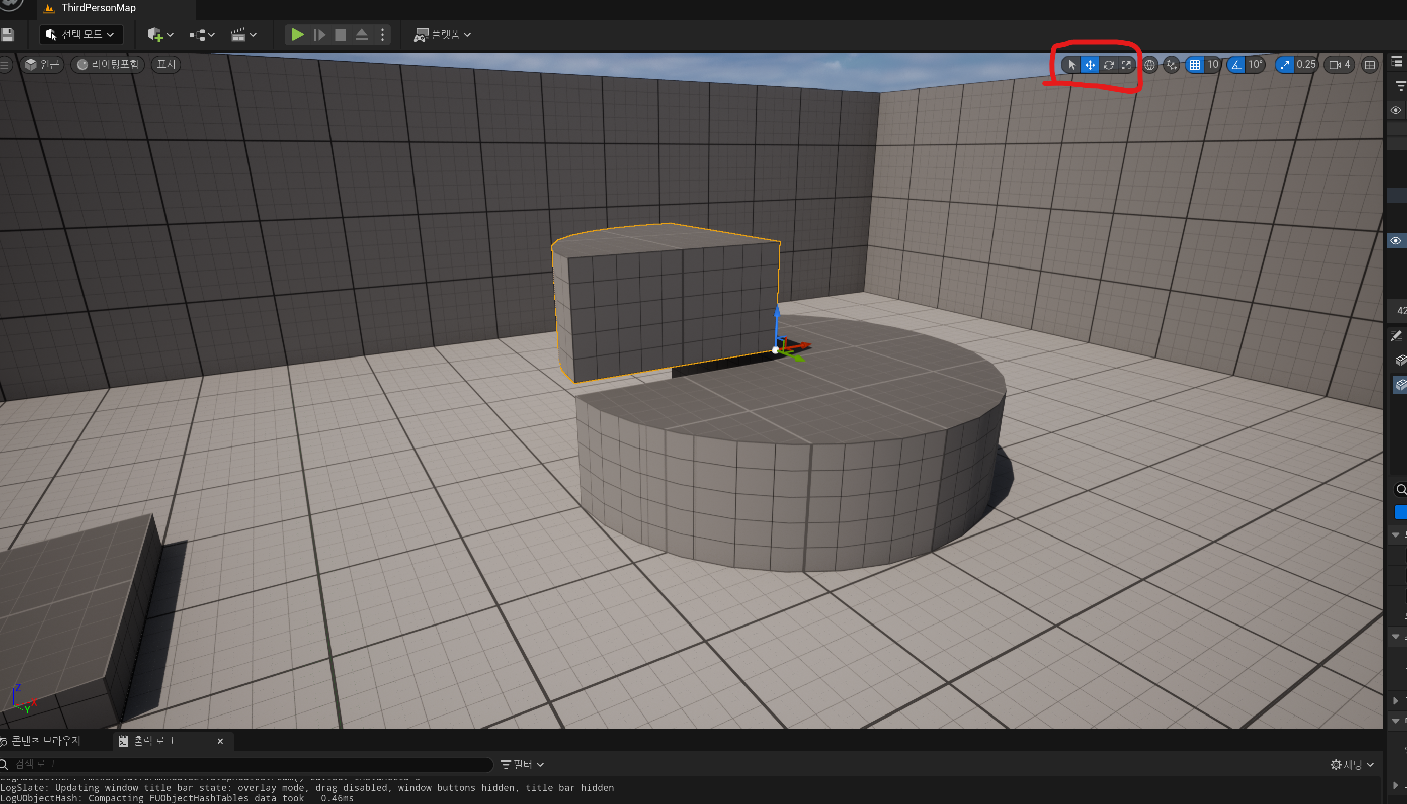1407x804 pixels.
Task: Click the surface snapping icon
Action: click(1171, 65)
